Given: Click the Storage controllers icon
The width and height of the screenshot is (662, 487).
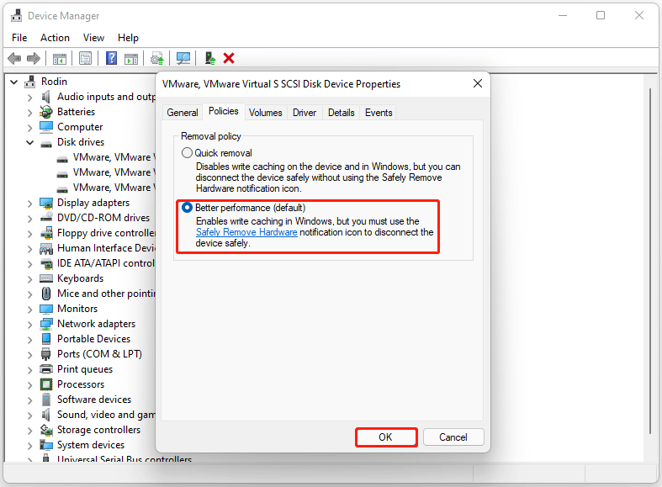Looking at the screenshot, I should tap(46, 430).
